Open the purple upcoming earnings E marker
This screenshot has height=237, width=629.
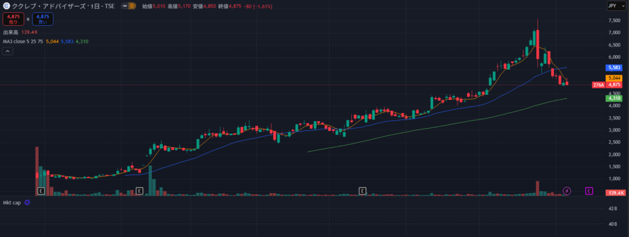click(589, 190)
